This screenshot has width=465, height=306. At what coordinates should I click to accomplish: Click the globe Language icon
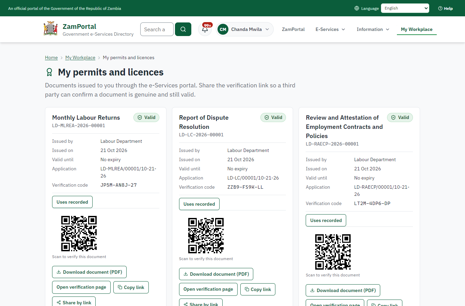(x=357, y=8)
